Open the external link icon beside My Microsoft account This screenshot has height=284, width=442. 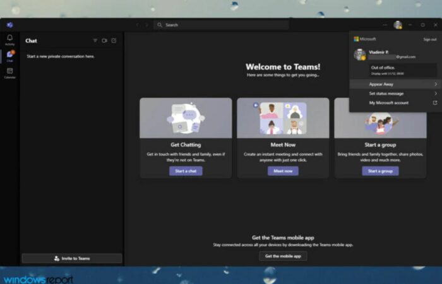(435, 102)
